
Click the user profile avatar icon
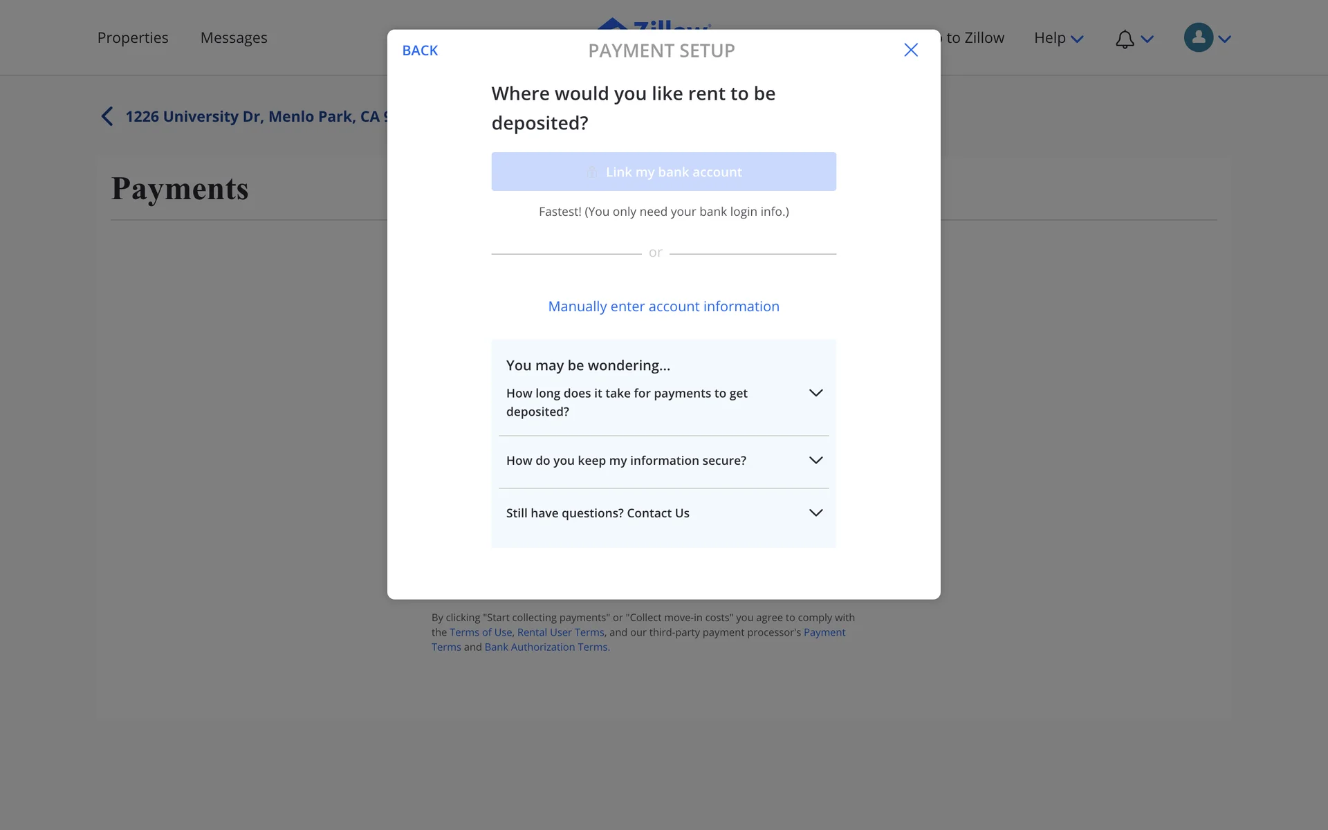1198,38
